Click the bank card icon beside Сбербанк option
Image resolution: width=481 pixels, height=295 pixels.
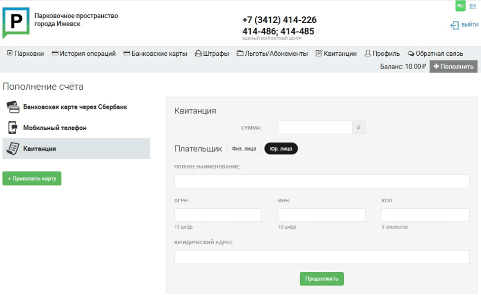[13, 107]
